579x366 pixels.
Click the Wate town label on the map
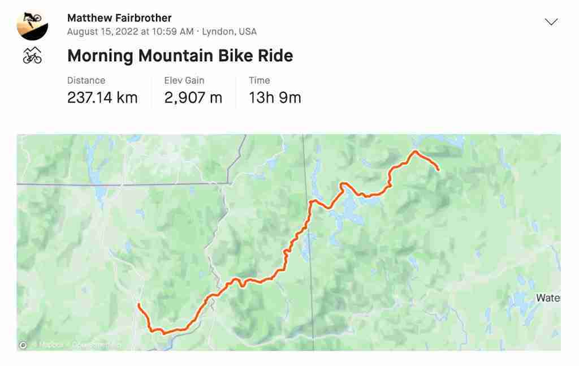pos(548,298)
